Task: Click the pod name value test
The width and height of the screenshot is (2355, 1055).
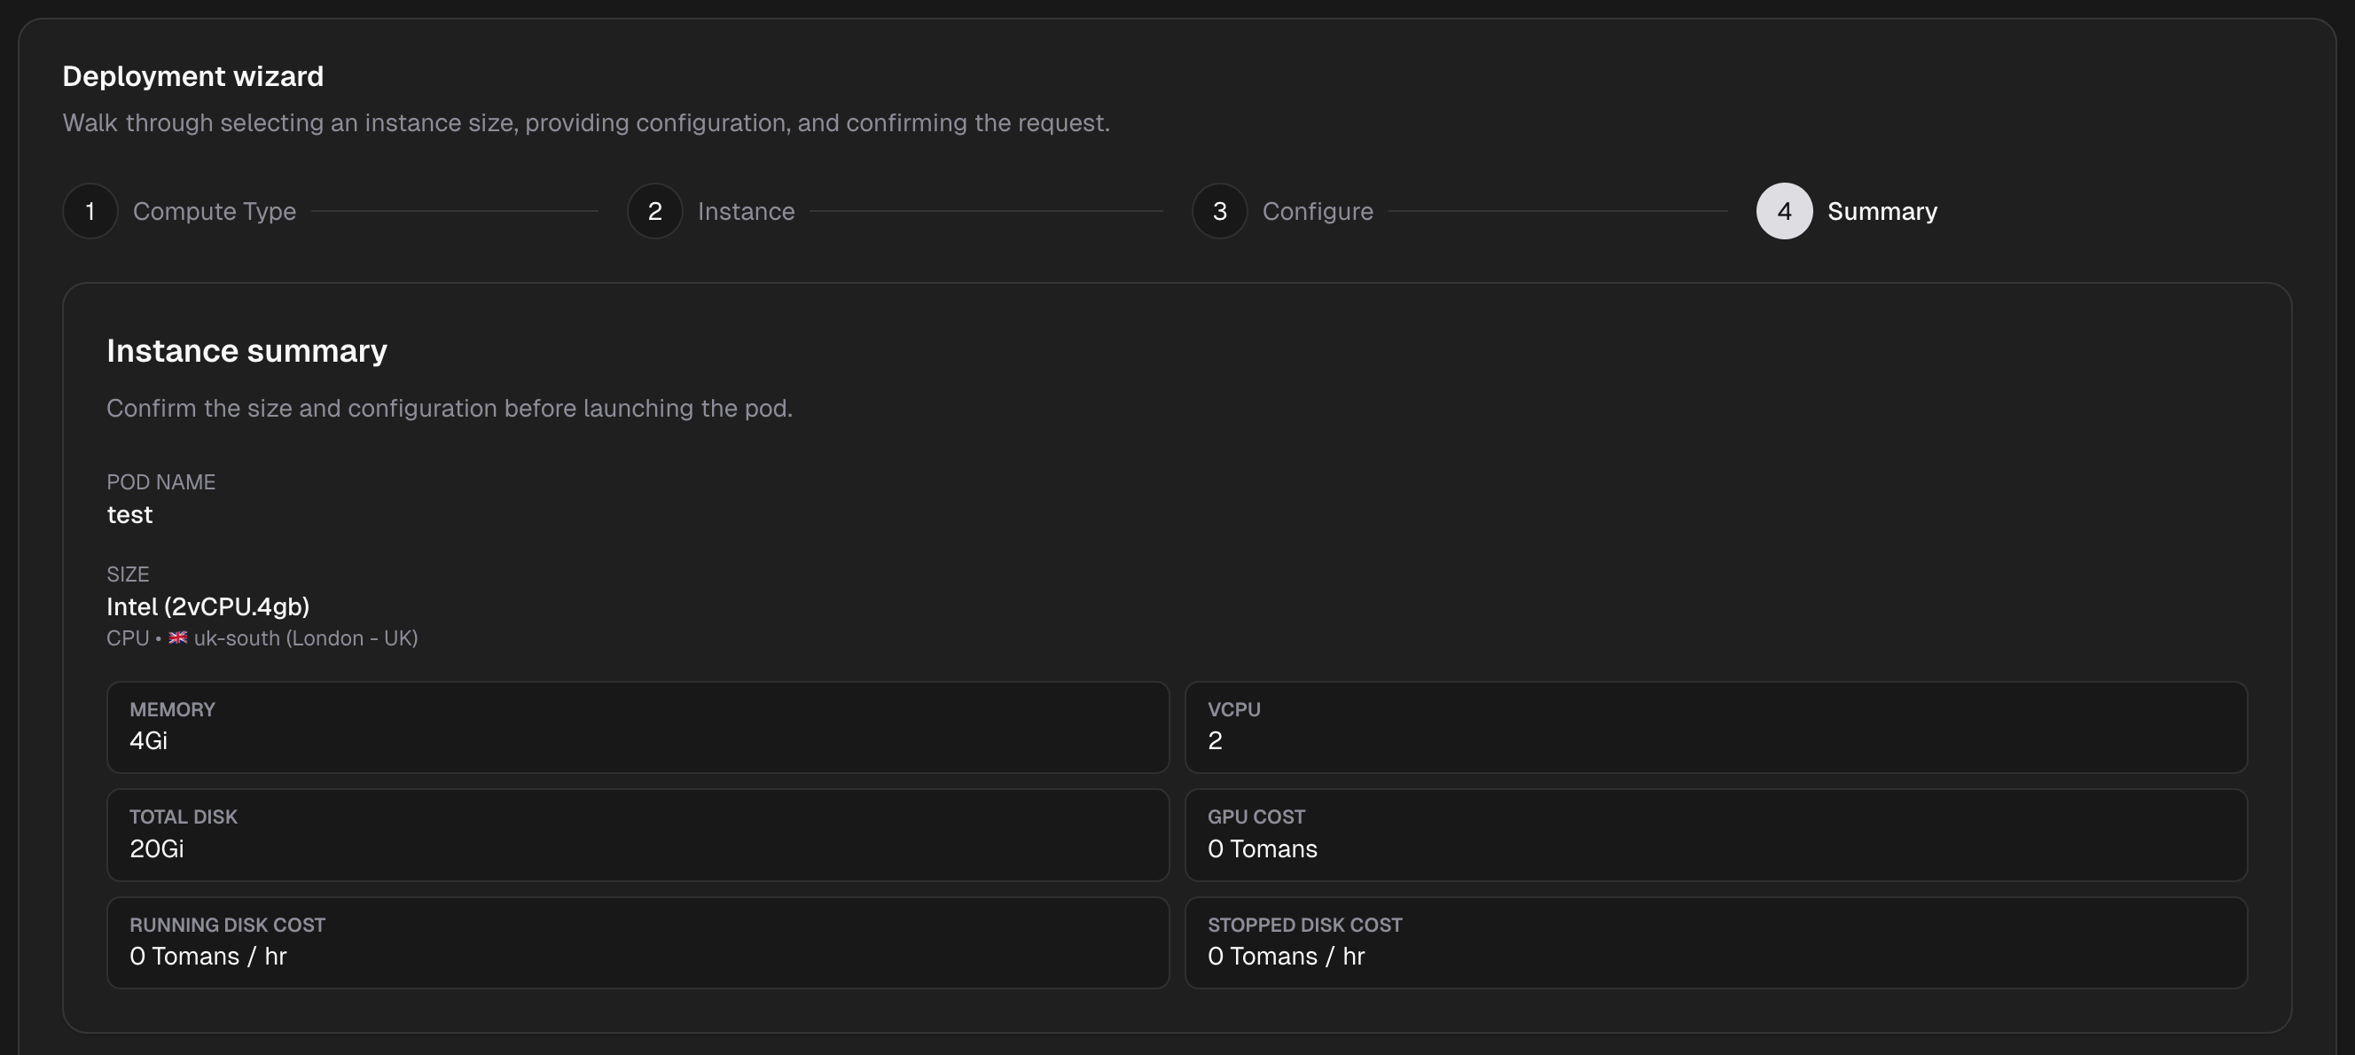Action: (129, 515)
